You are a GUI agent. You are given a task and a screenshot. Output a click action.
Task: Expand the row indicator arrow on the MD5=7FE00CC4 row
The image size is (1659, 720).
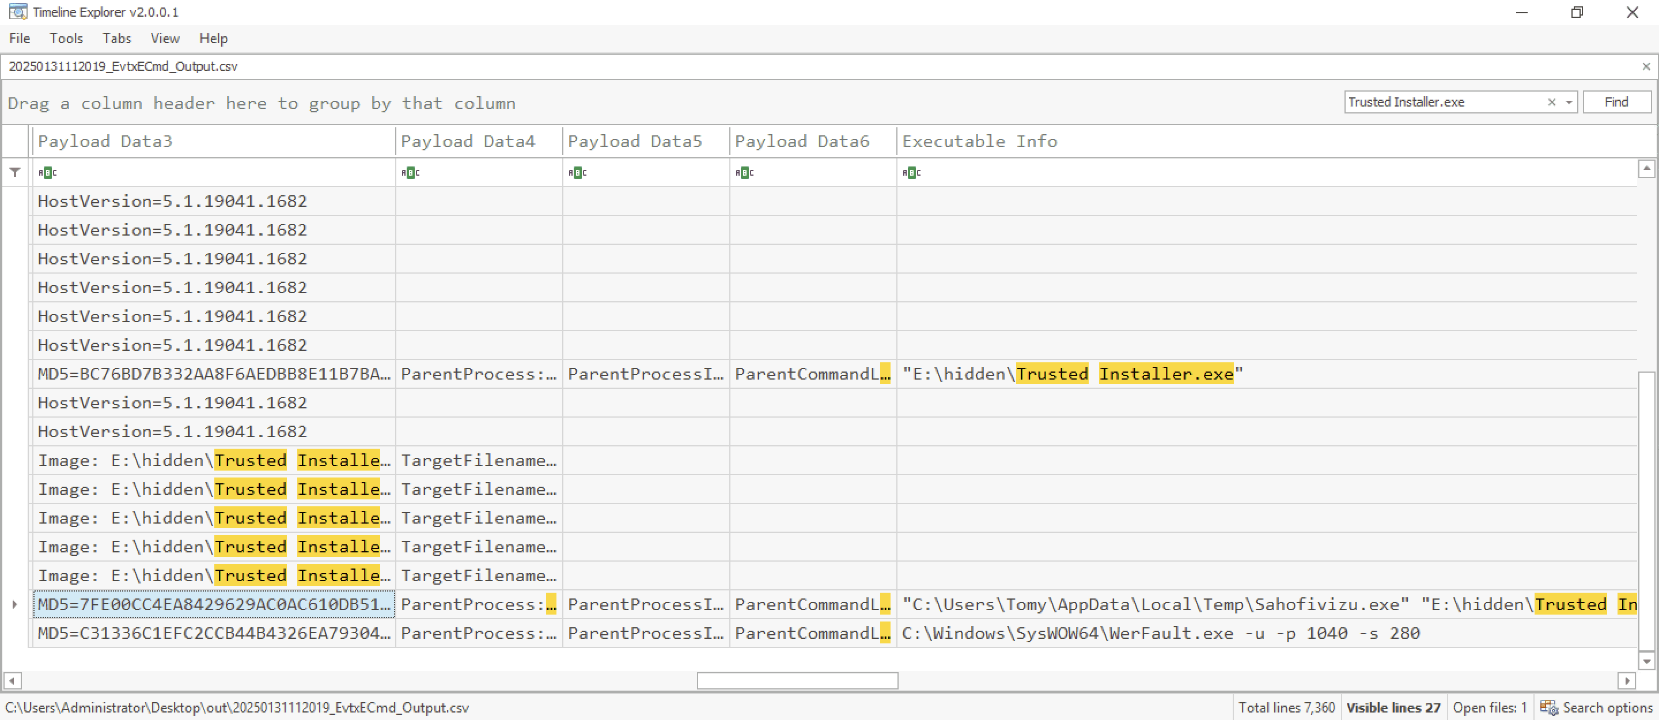pos(15,604)
